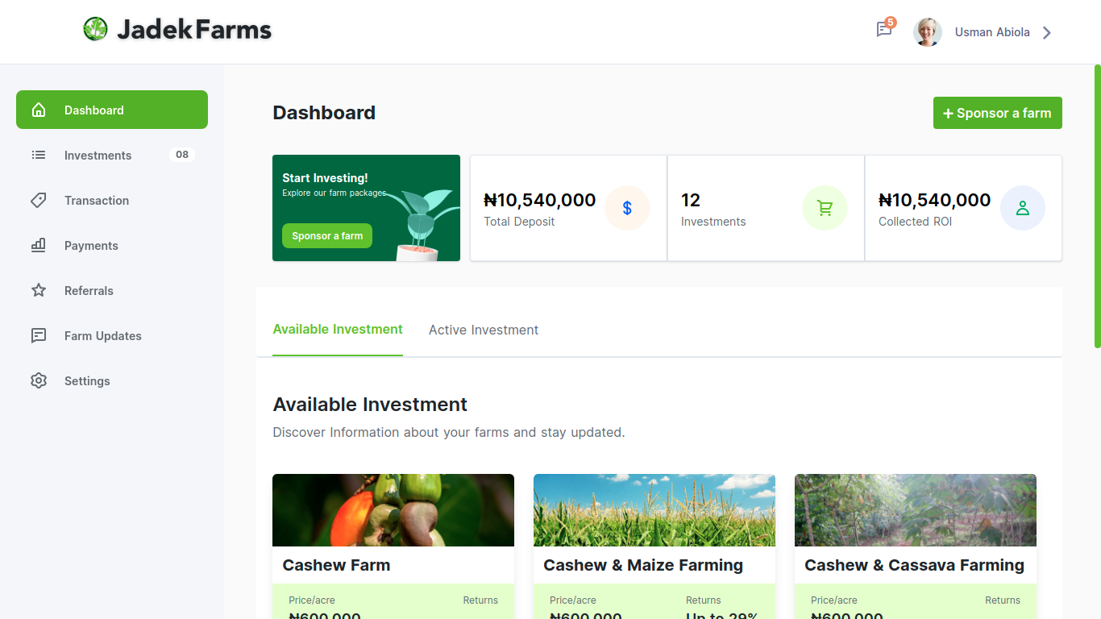Open Investments in the sidebar menu

point(98,155)
